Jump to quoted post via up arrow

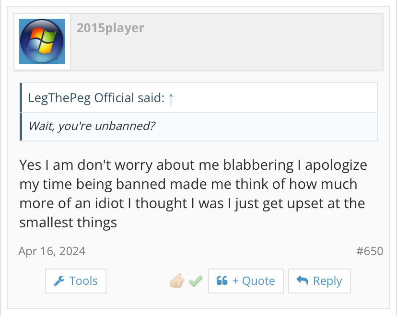click(x=171, y=99)
